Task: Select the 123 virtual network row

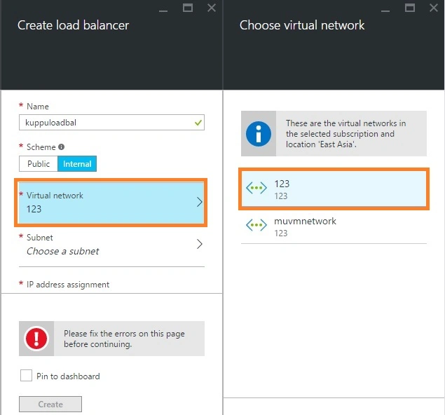Action: pyautogui.click(x=334, y=189)
